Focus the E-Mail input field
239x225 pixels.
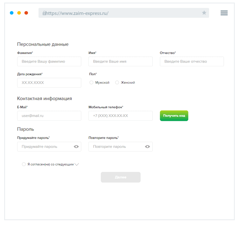(x=49, y=116)
